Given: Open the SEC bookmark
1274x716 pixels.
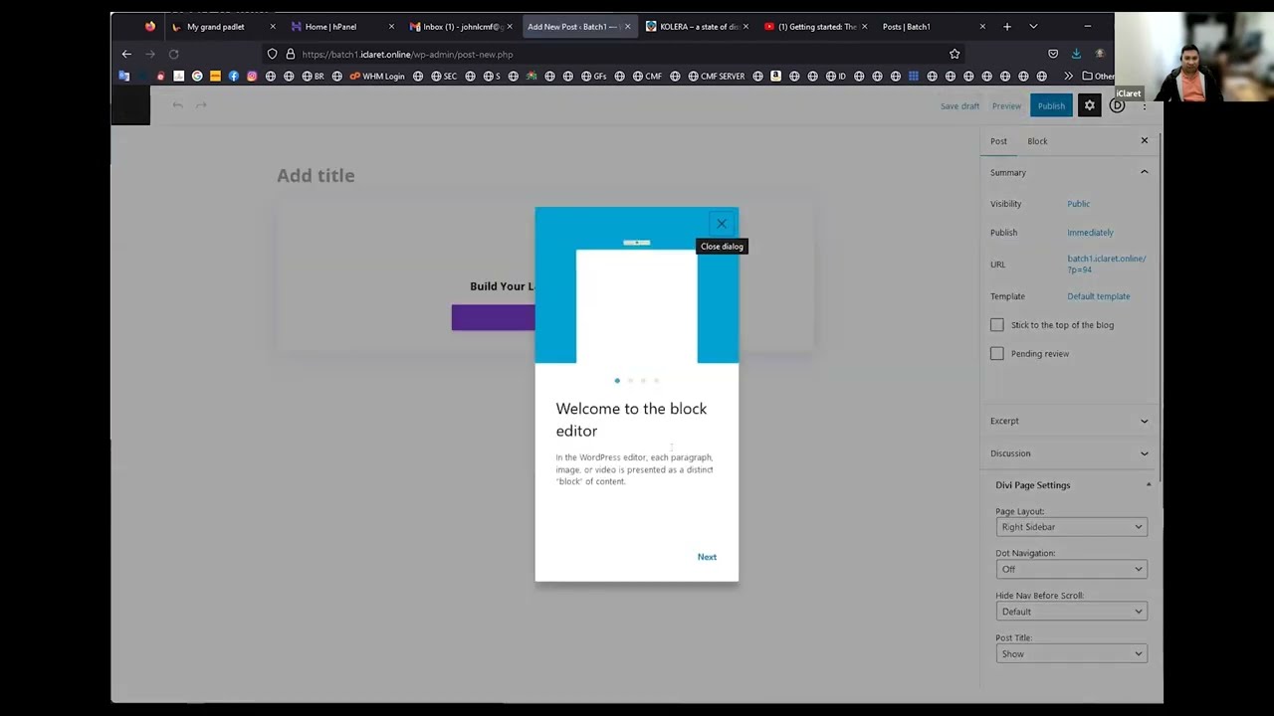Looking at the screenshot, I should pyautogui.click(x=444, y=76).
